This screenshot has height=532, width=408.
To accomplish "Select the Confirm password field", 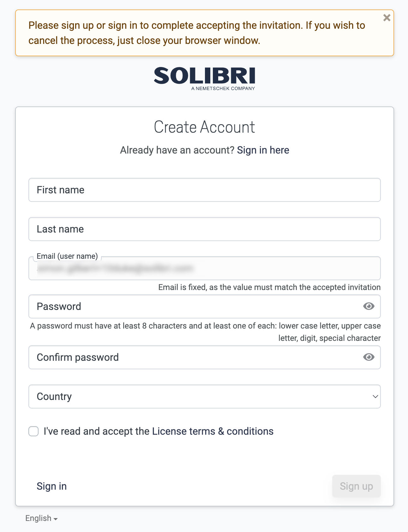I will pyautogui.click(x=189, y=357).
